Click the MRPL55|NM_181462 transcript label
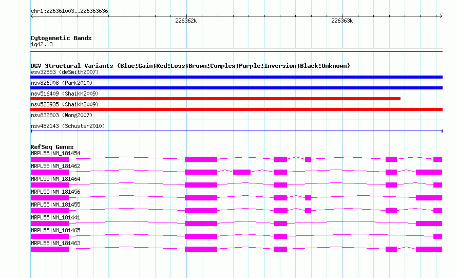The height and width of the screenshot is (278, 457). (55, 166)
